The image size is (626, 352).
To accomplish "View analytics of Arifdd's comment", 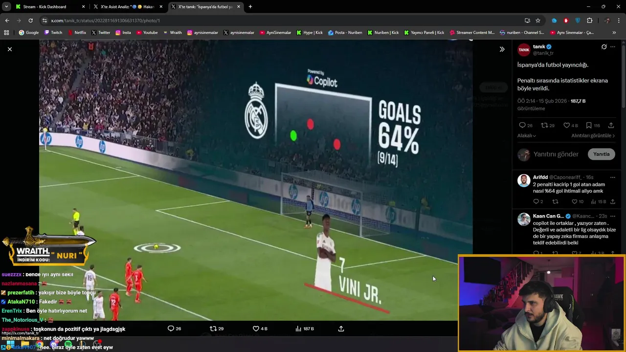I will 594,201.
